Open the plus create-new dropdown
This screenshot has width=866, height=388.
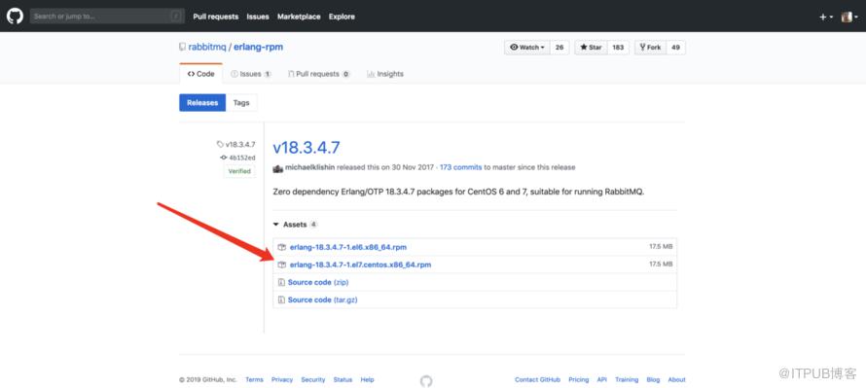tap(826, 18)
